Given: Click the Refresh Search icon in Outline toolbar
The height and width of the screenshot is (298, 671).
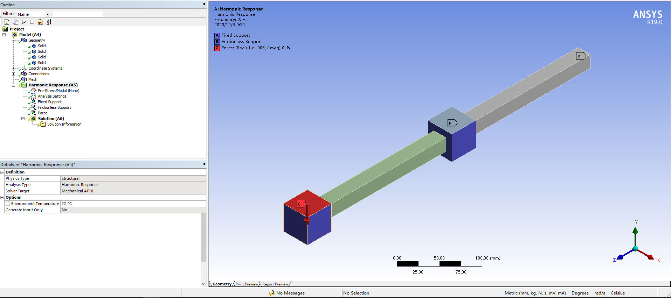Looking at the screenshot, I should (x=7, y=22).
